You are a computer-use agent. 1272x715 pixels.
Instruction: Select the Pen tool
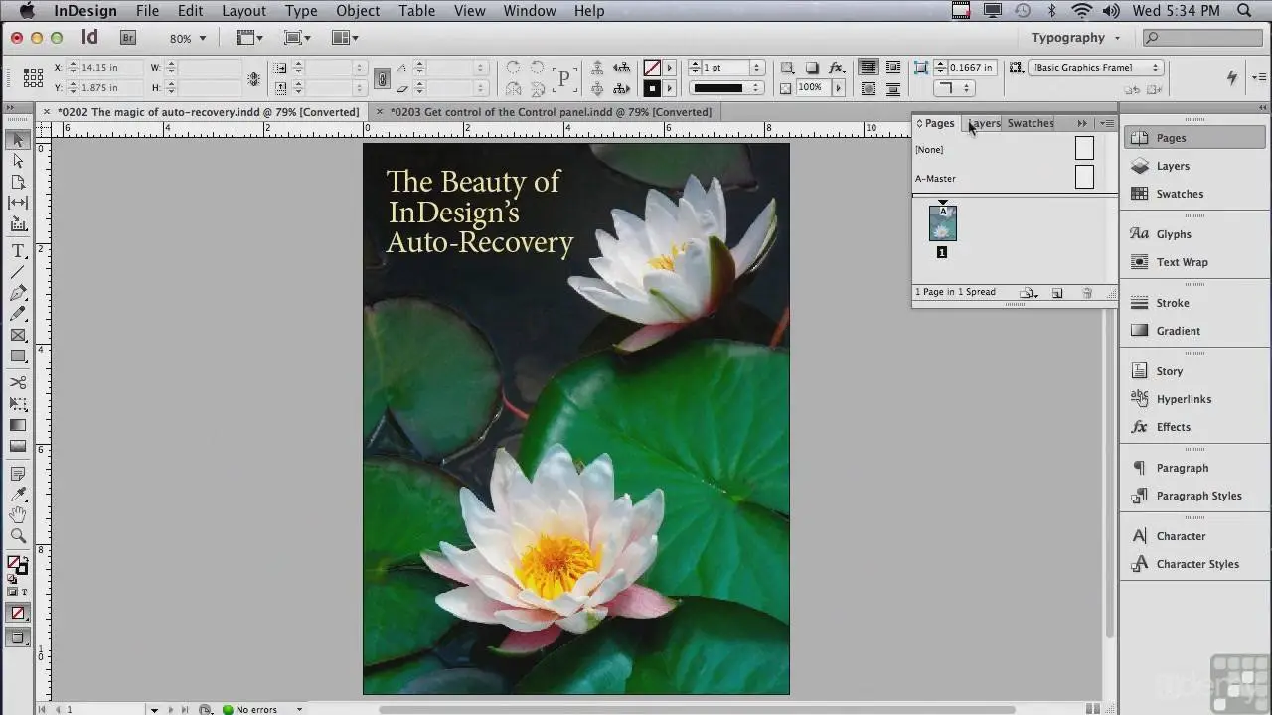[x=18, y=293]
